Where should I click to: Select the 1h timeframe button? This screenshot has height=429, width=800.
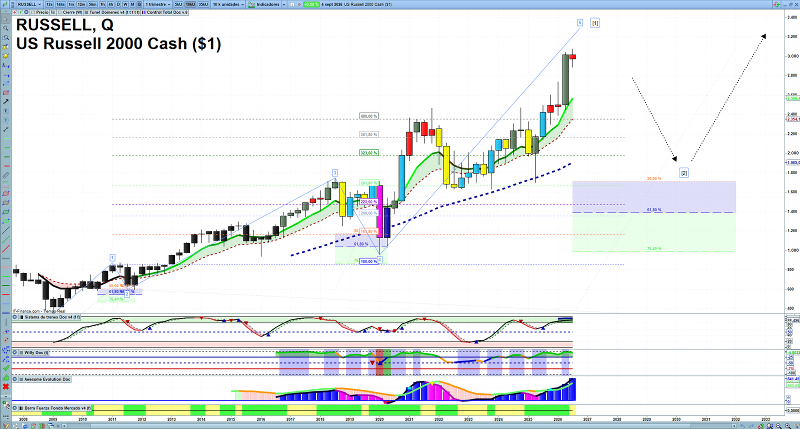coord(102,4)
